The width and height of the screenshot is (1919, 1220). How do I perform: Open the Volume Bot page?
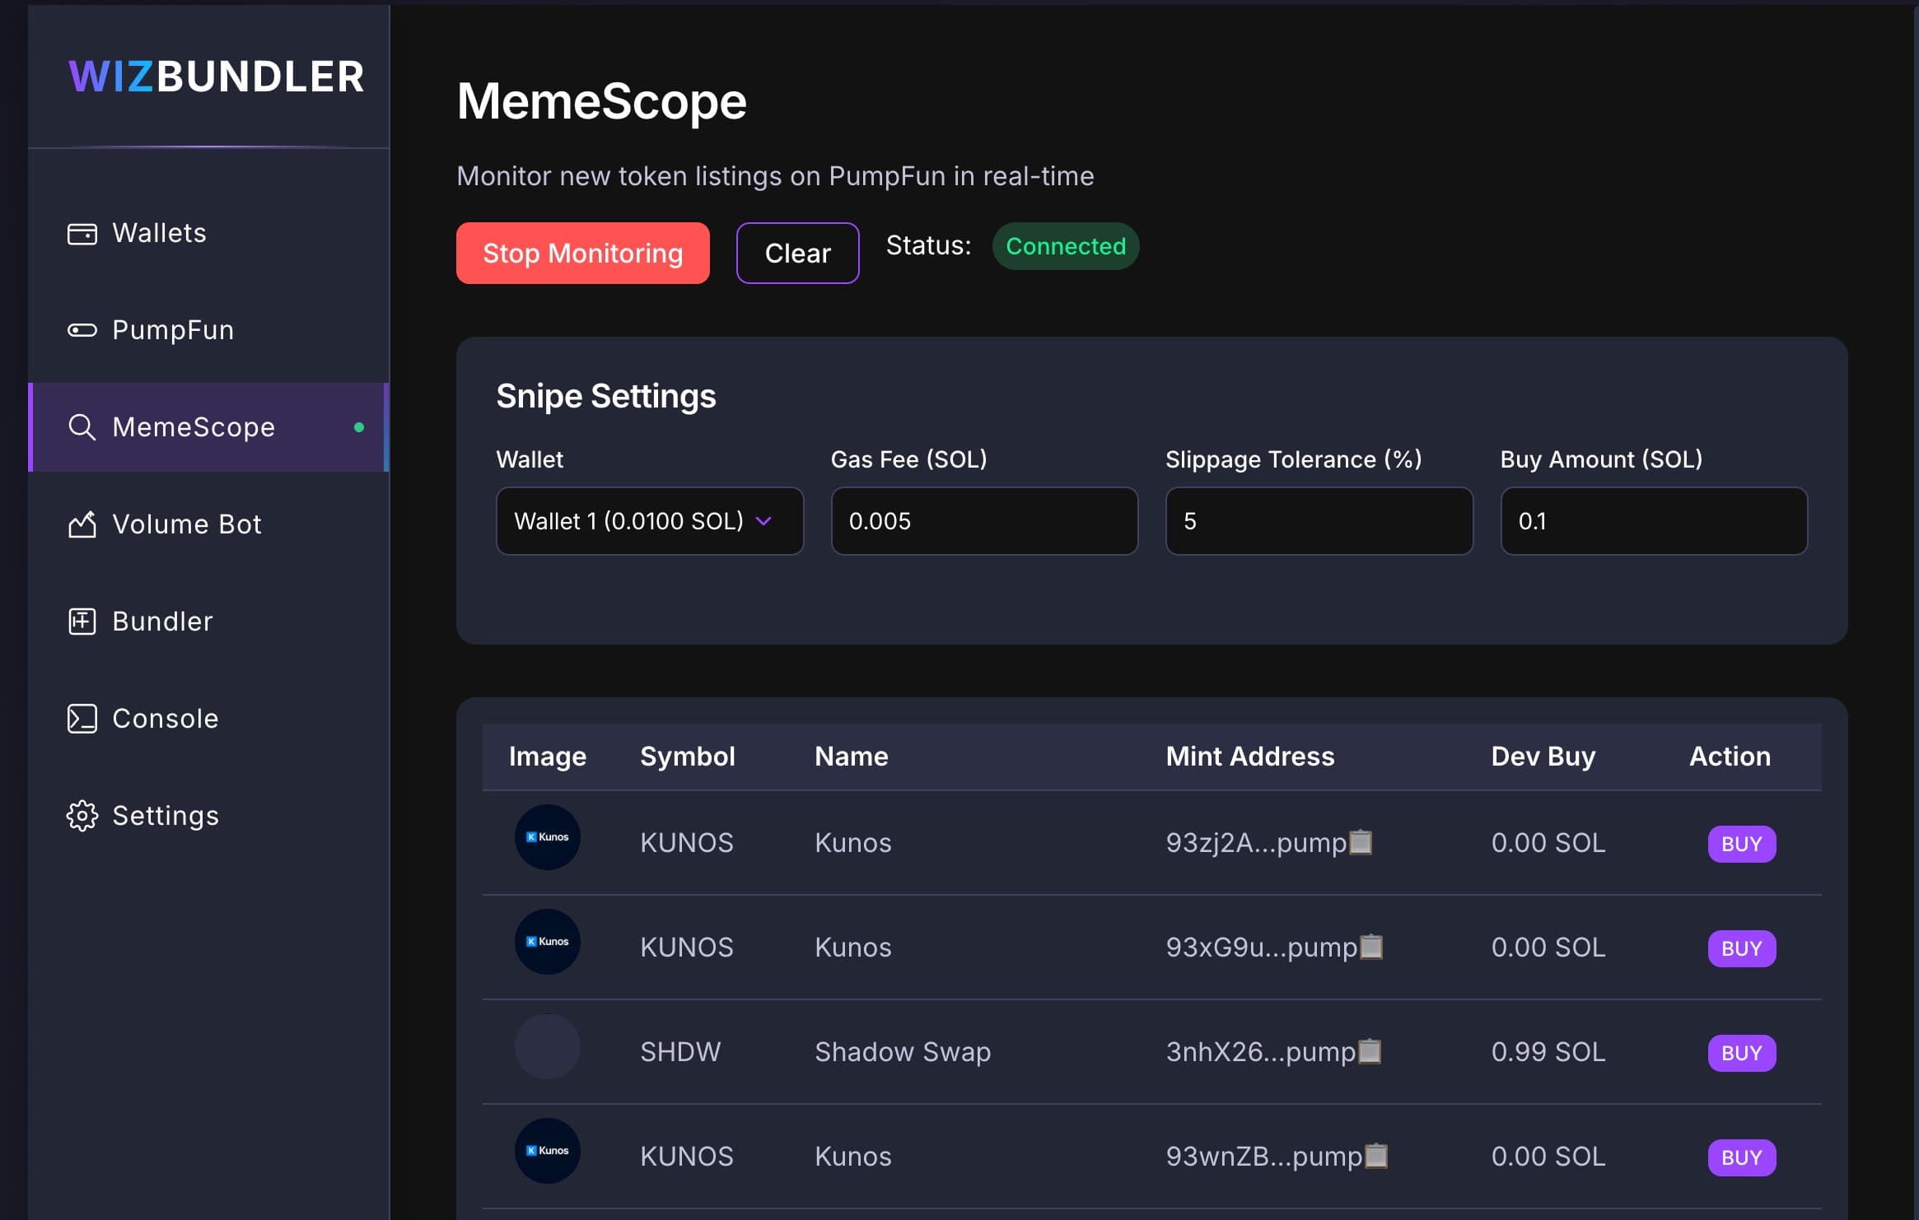[x=208, y=524]
